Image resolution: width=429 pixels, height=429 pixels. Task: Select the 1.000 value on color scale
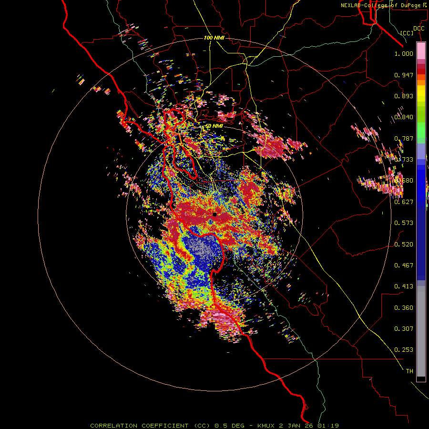[x=404, y=53]
